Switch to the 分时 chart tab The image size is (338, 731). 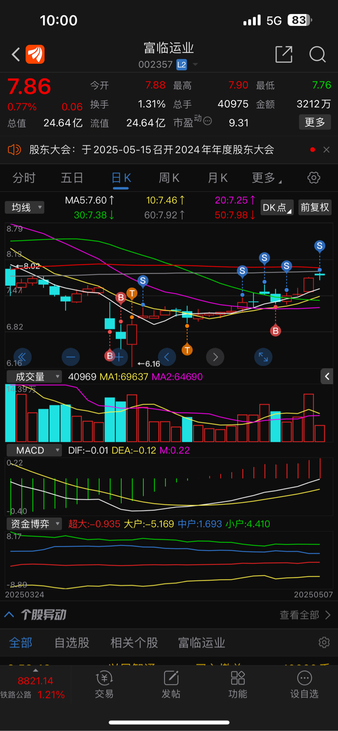[x=24, y=178]
